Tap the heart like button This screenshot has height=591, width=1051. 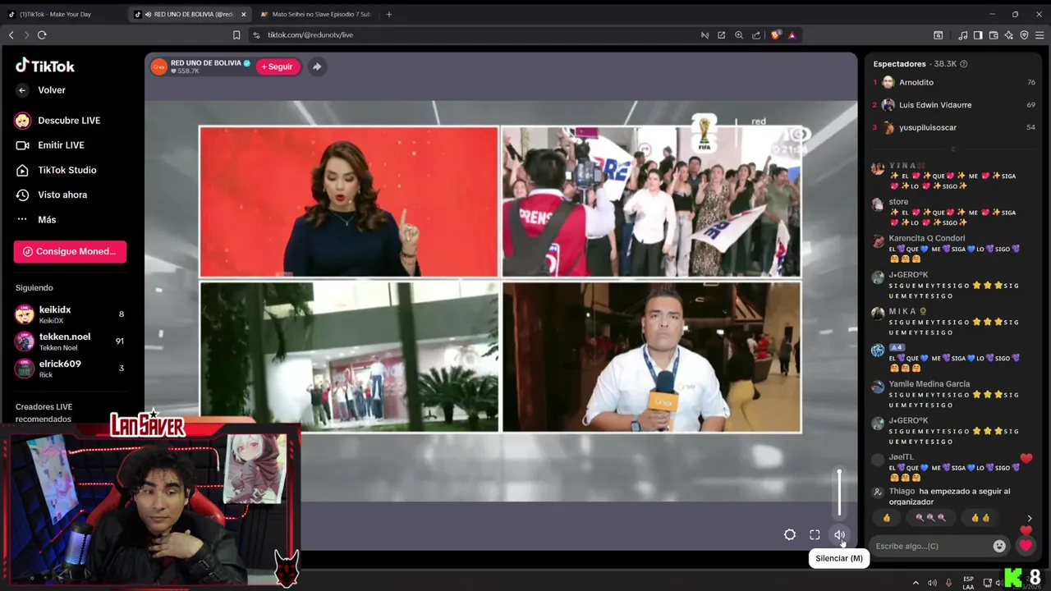coord(1026,545)
